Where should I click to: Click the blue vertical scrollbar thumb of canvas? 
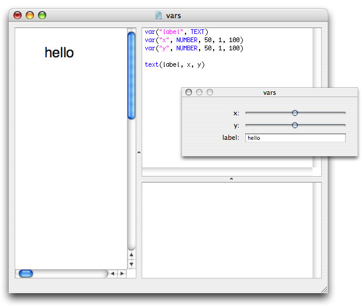(132, 75)
